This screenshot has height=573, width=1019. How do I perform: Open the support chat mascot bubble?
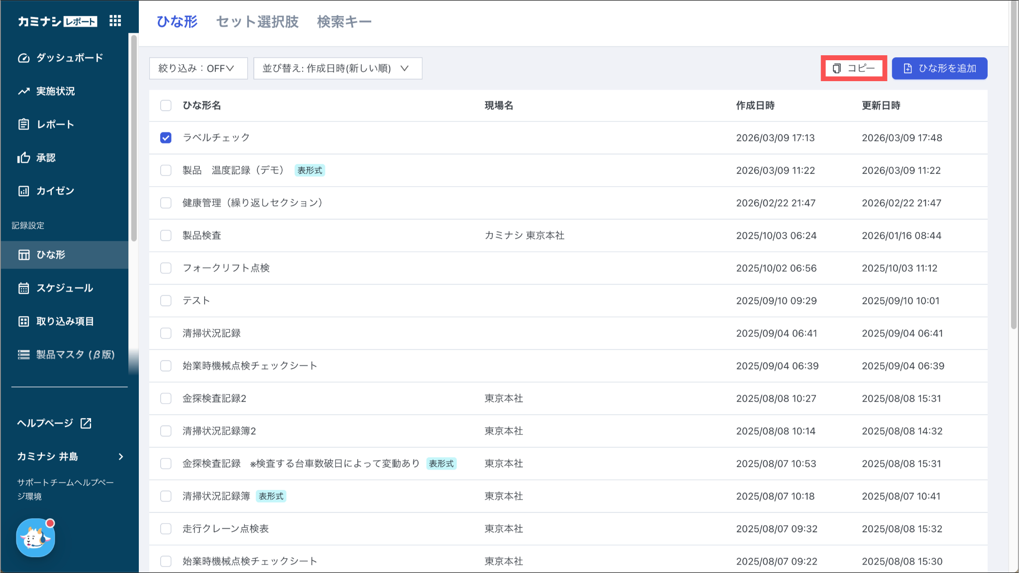click(35, 538)
